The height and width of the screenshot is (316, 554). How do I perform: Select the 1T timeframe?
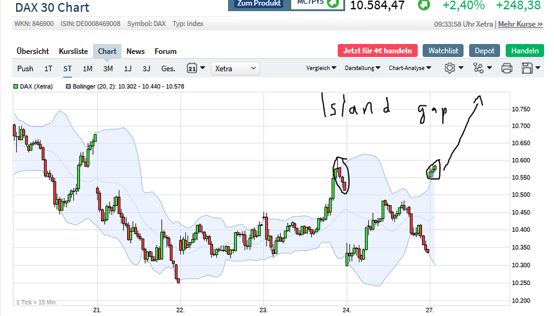(x=48, y=69)
